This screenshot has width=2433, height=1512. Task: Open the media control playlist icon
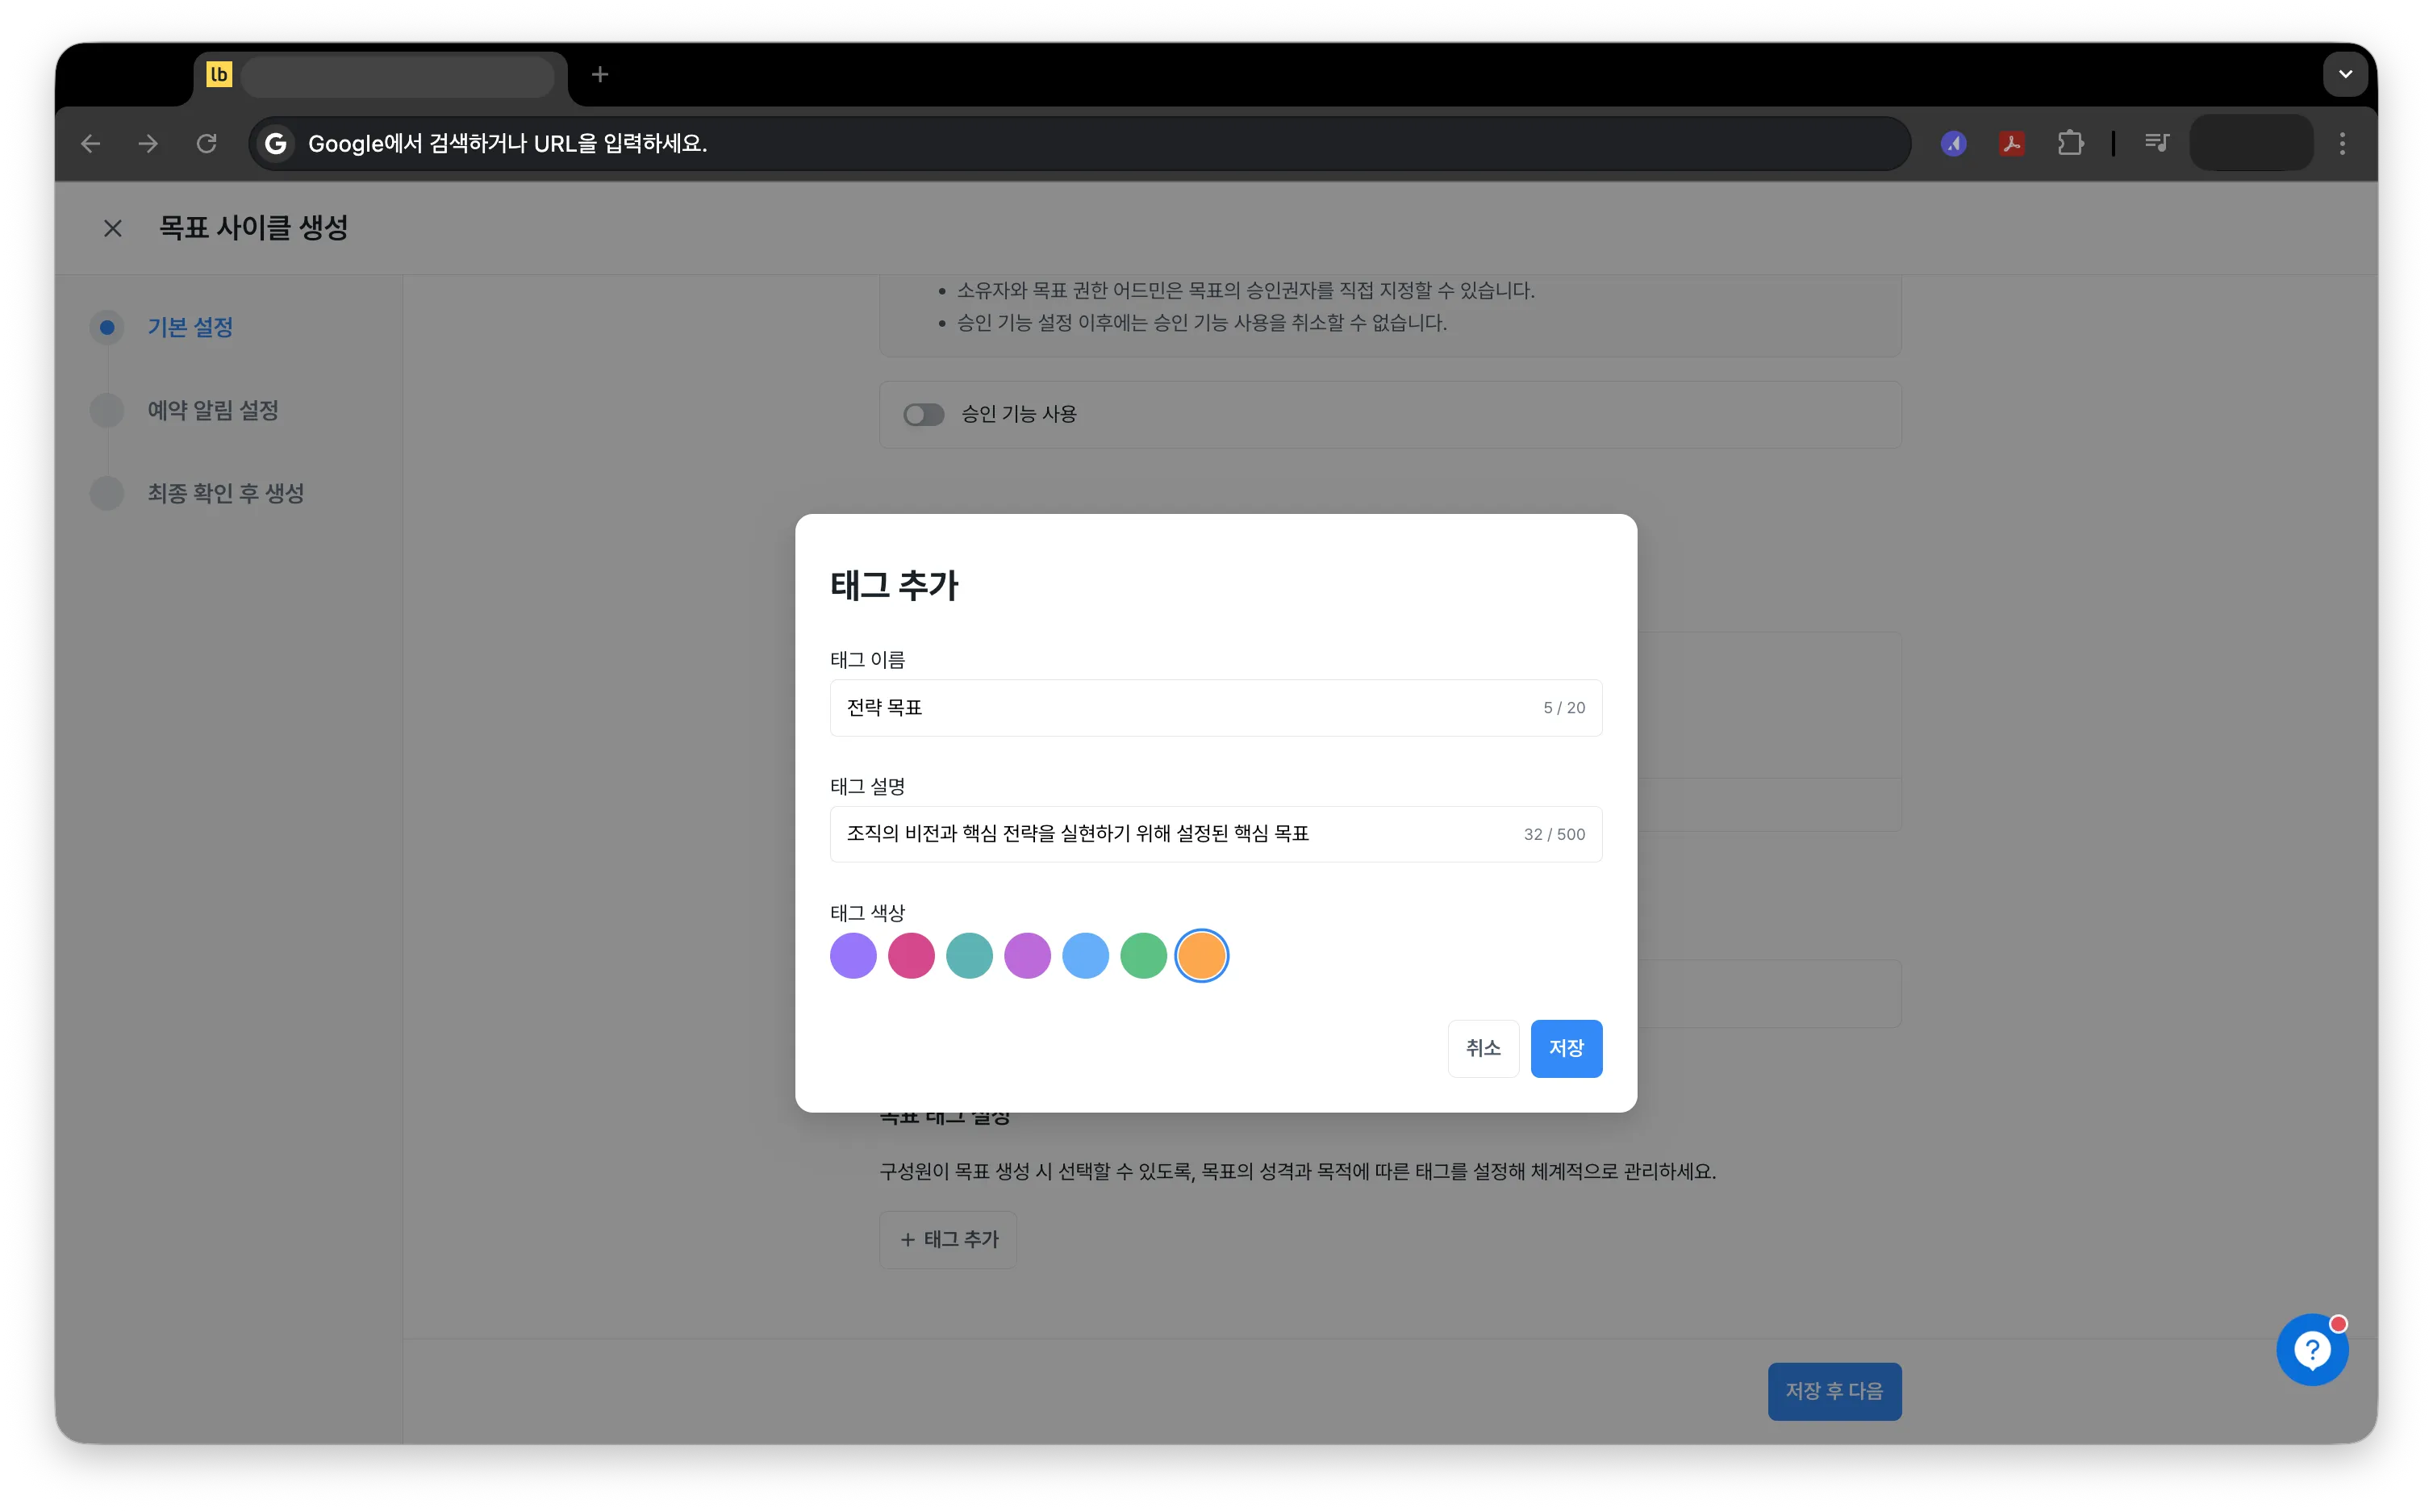(x=2157, y=143)
